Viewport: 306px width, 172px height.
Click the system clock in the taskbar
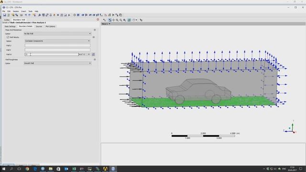pyautogui.click(x=292, y=169)
